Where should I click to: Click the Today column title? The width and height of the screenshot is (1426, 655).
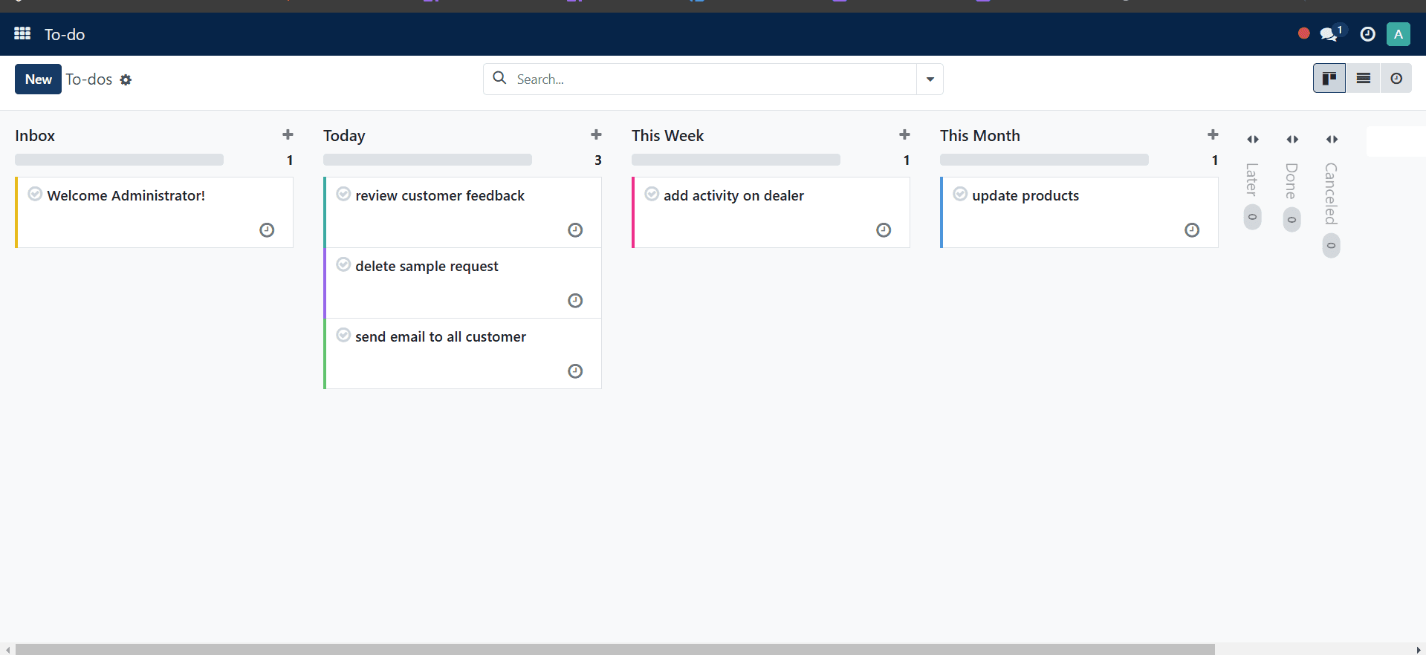coord(344,136)
